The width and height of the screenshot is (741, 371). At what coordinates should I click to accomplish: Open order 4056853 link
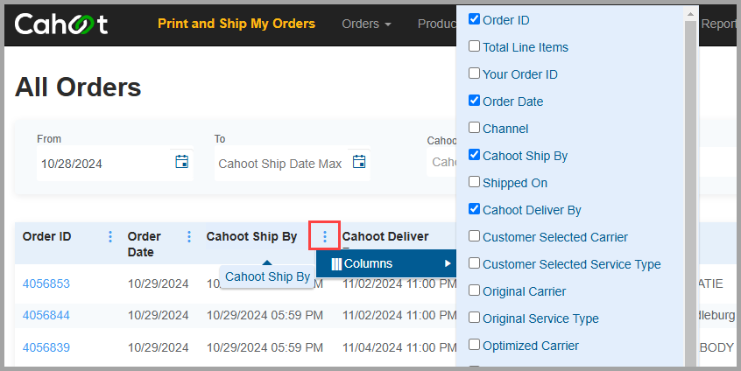click(x=46, y=283)
